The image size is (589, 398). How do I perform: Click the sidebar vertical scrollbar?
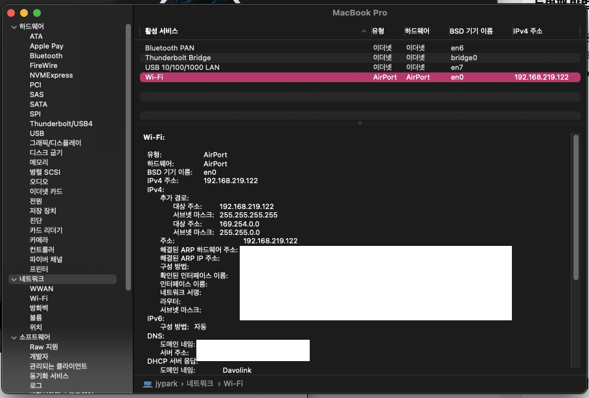(x=128, y=157)
